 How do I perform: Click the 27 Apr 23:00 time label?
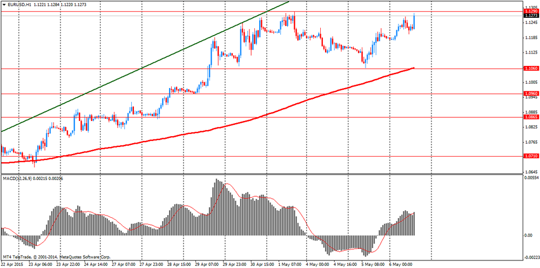pyautogui.click(x=153, y=265)
